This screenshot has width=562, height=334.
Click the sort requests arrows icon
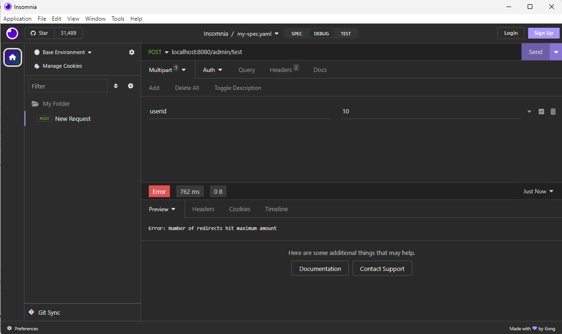116,86
